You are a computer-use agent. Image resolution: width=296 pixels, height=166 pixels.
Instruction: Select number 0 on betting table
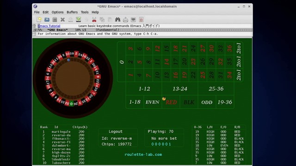coord(122,62)
